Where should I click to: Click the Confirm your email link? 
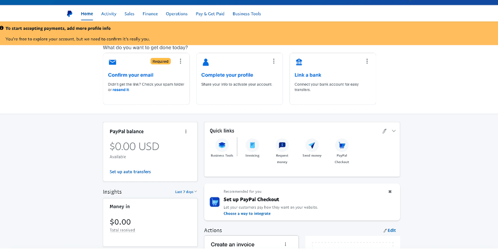click(x=130, y=75)
